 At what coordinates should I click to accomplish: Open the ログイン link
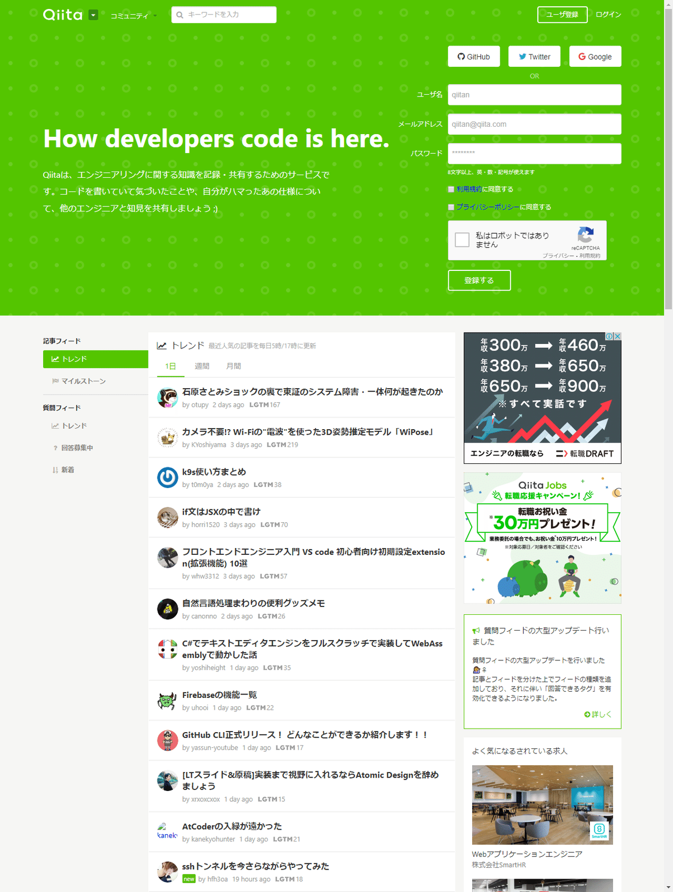(x=609, y=15)
